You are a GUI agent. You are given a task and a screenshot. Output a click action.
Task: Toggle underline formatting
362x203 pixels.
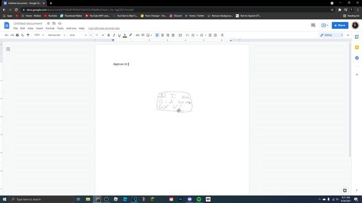(119, 35)
